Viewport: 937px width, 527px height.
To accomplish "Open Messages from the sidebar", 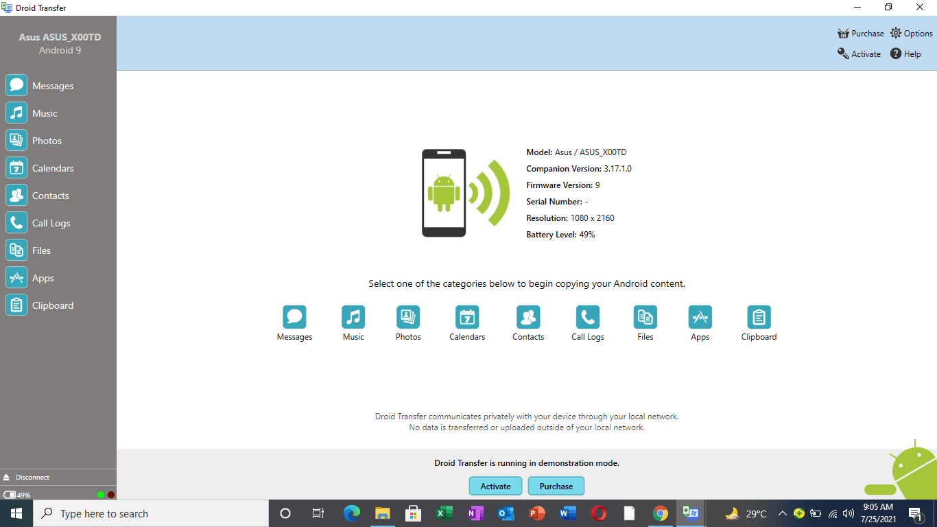I will click(40, 86).
